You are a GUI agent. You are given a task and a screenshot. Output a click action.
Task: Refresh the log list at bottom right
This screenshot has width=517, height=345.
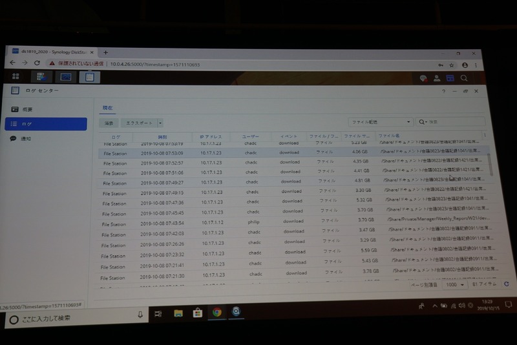click(507, 284)
